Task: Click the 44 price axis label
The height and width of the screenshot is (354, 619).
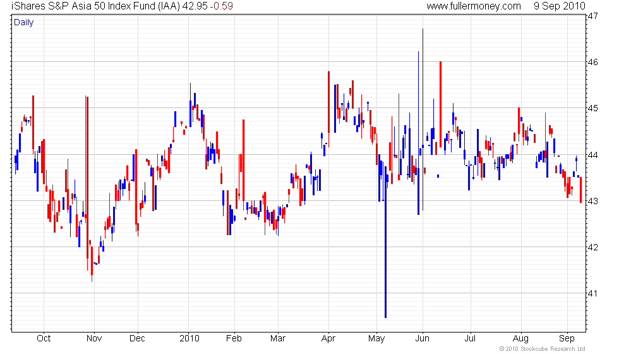Action: click(x=593, y=155)
